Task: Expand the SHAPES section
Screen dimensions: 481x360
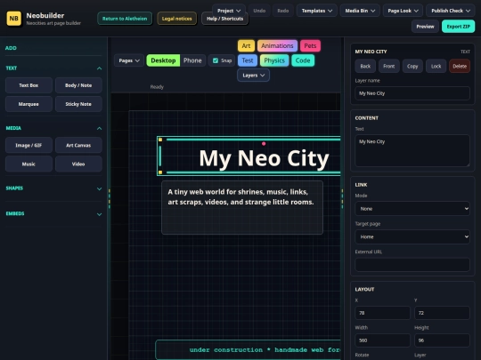Action: pos(53,188)
